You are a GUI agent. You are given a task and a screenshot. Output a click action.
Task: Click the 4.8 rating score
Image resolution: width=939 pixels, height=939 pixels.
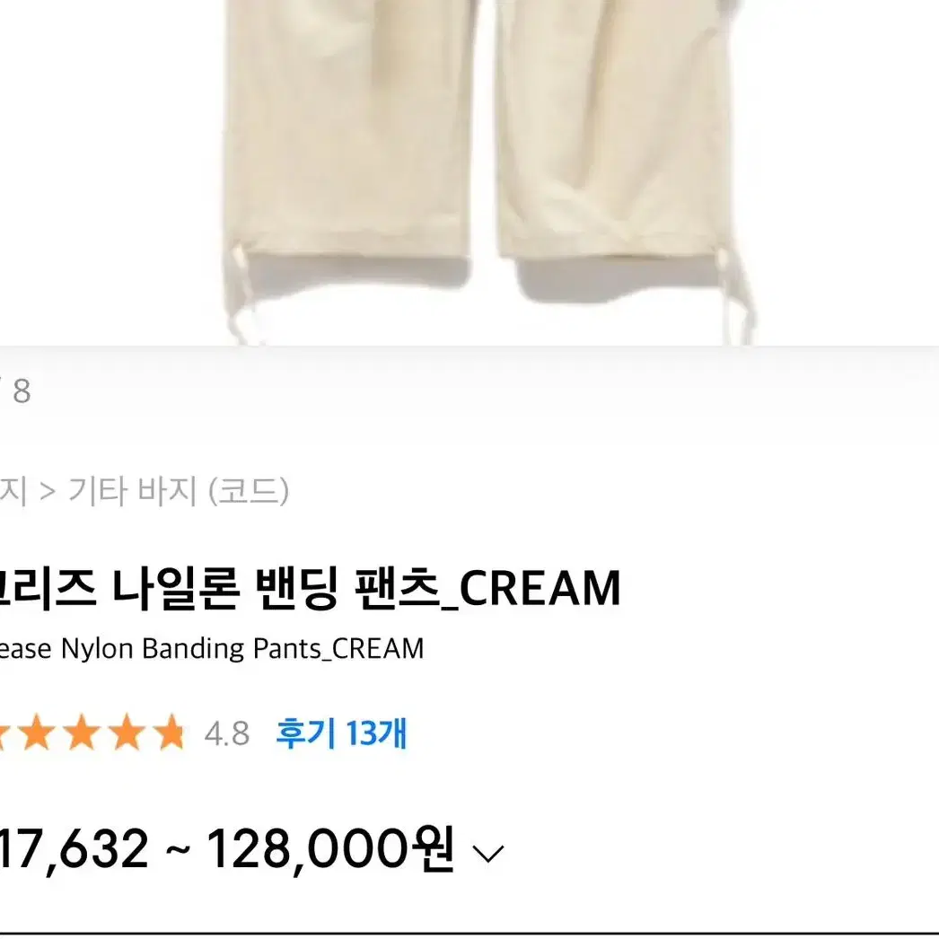[x=227, y=733]
